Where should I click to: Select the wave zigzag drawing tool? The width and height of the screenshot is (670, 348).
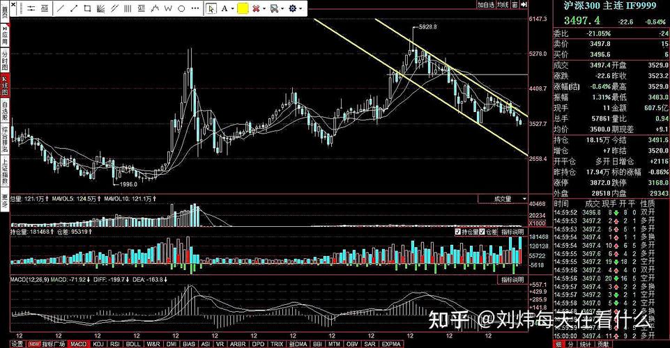[x=155, y=8]
